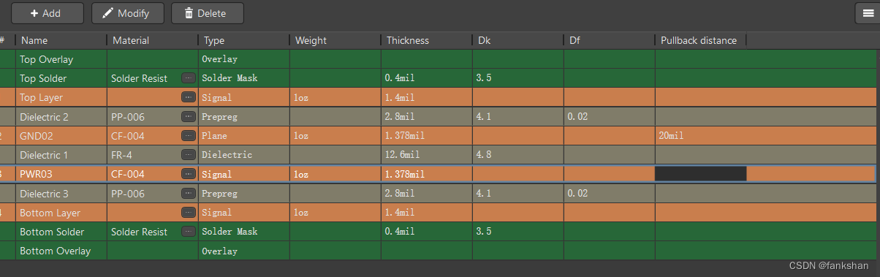Click the Material column header
This screenshot has width=880, height=277.
point(153,40)
